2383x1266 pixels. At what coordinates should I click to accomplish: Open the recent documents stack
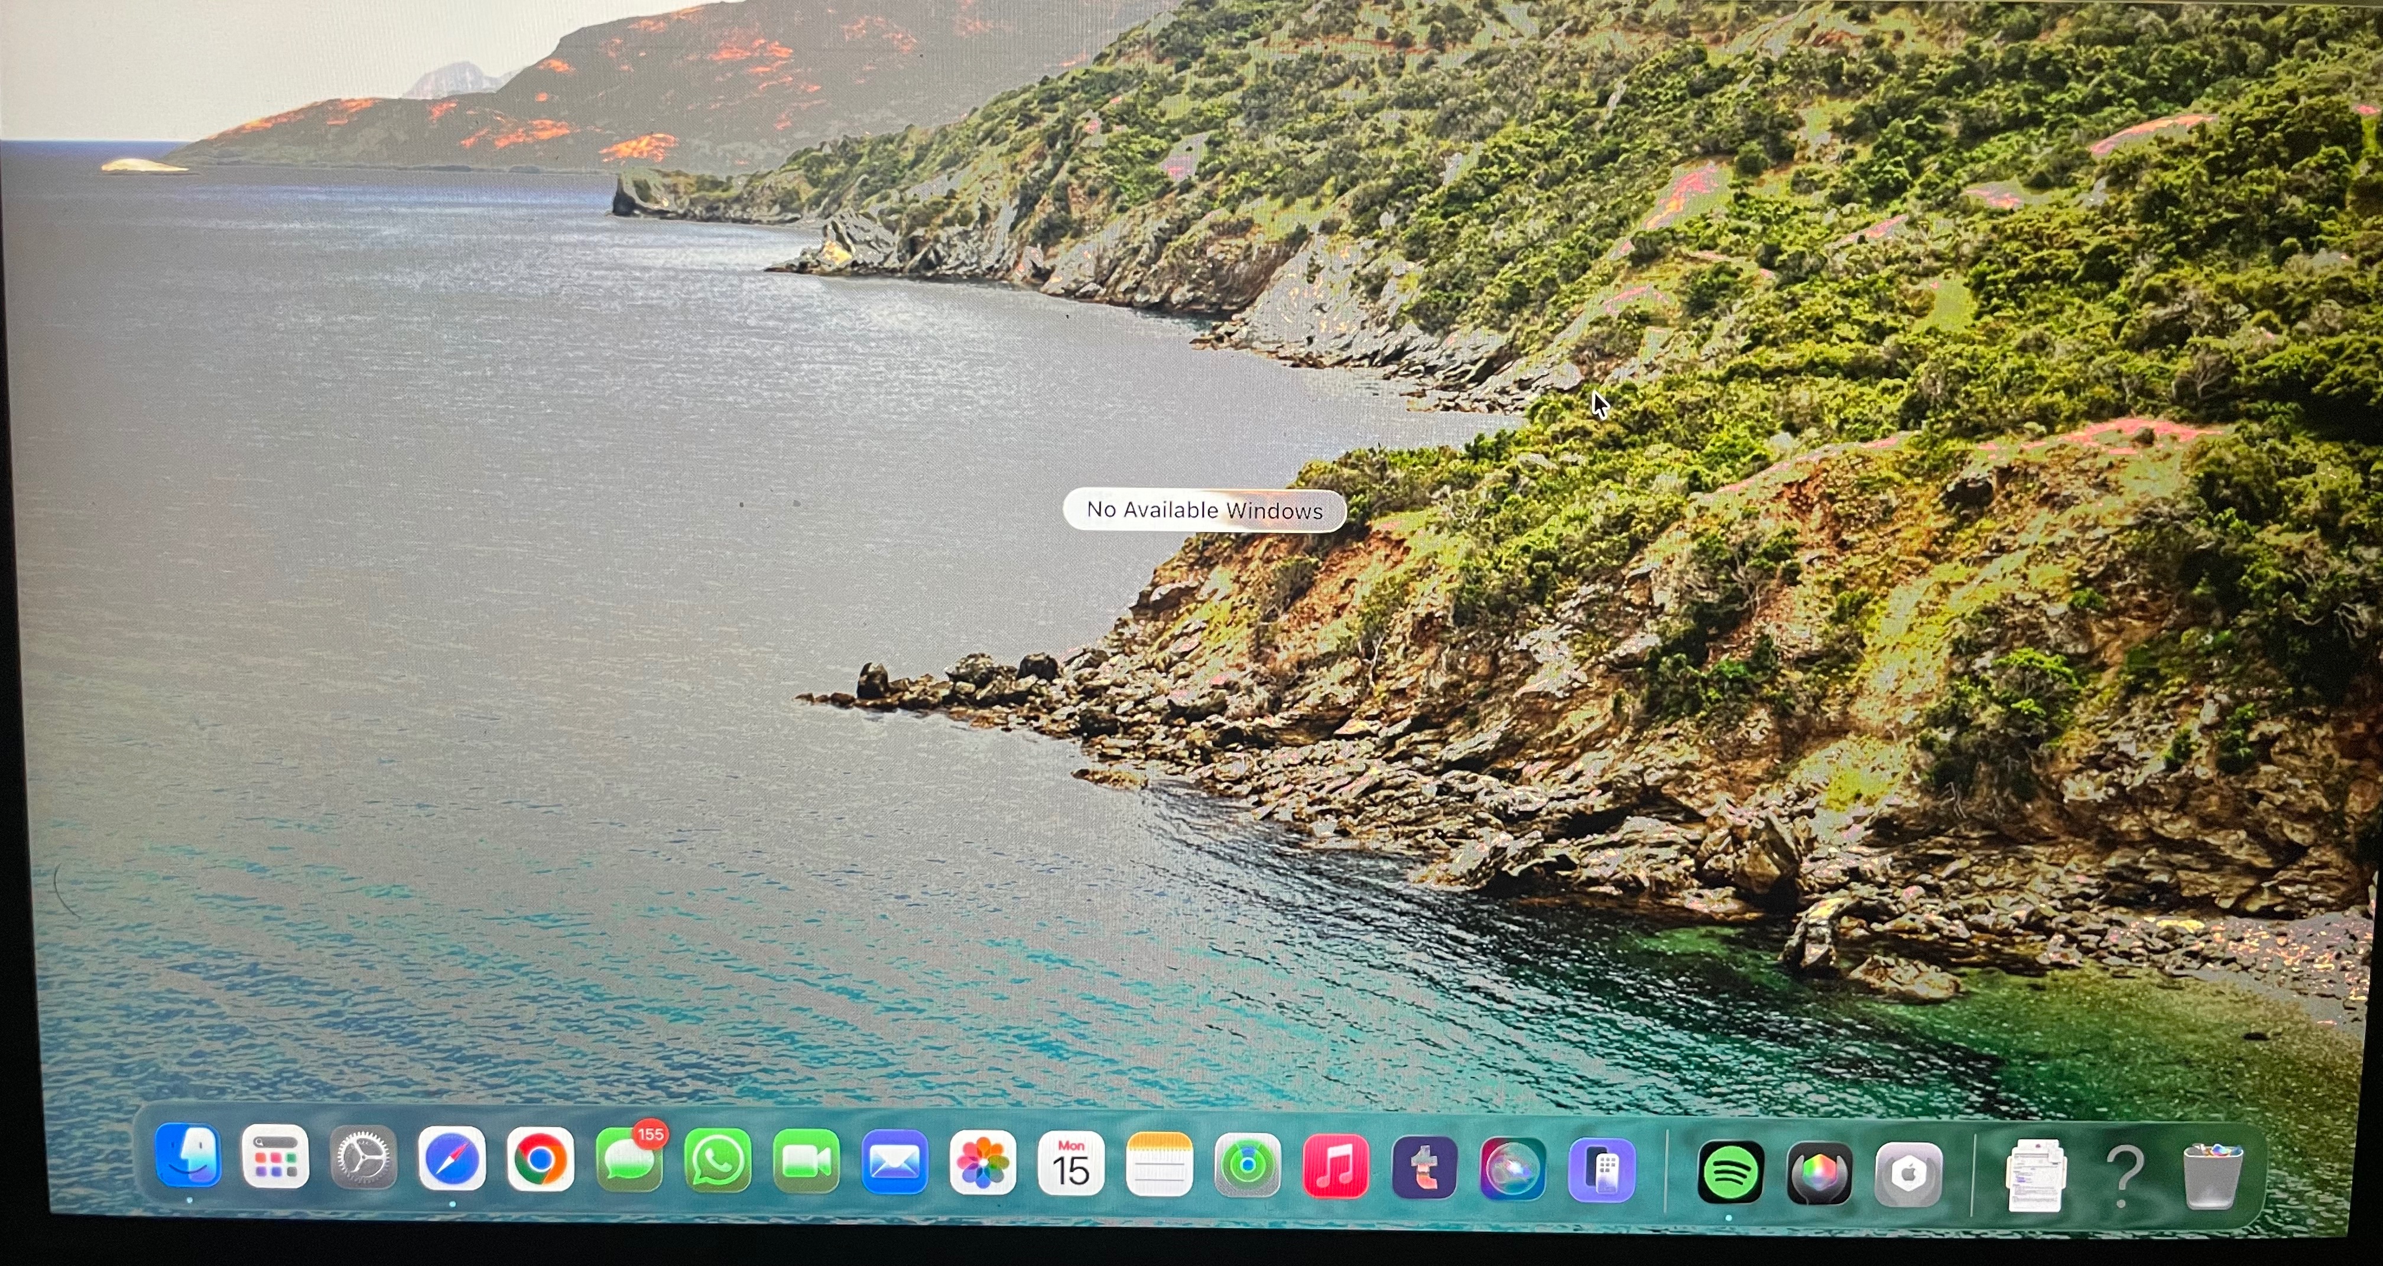[2036, 1176]
